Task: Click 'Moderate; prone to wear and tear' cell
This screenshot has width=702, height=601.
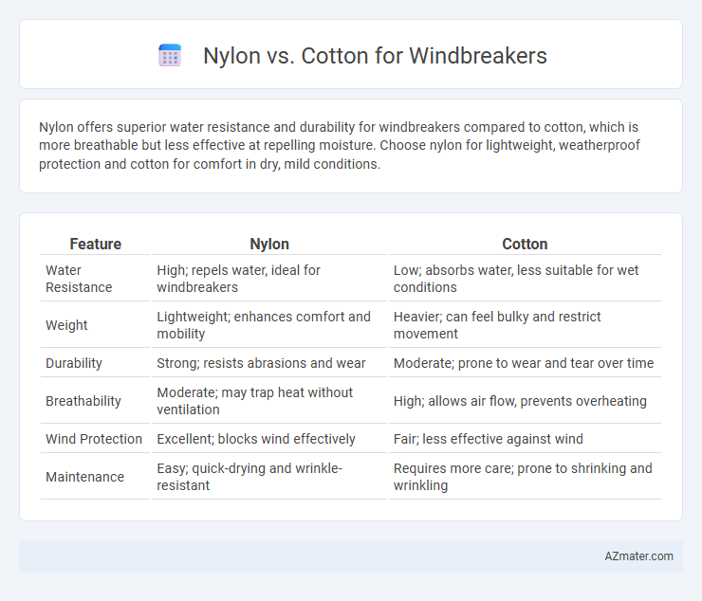Action: (x=525, y=363)
